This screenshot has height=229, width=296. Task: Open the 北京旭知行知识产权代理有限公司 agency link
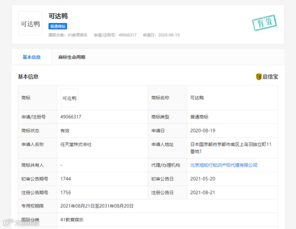click(224, 165)
